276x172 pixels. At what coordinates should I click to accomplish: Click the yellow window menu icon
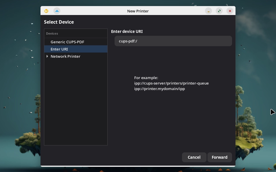pos(46,11)
